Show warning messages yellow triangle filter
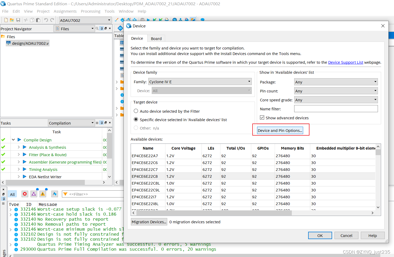Viewport: 394px width, 257px height. 43,194
